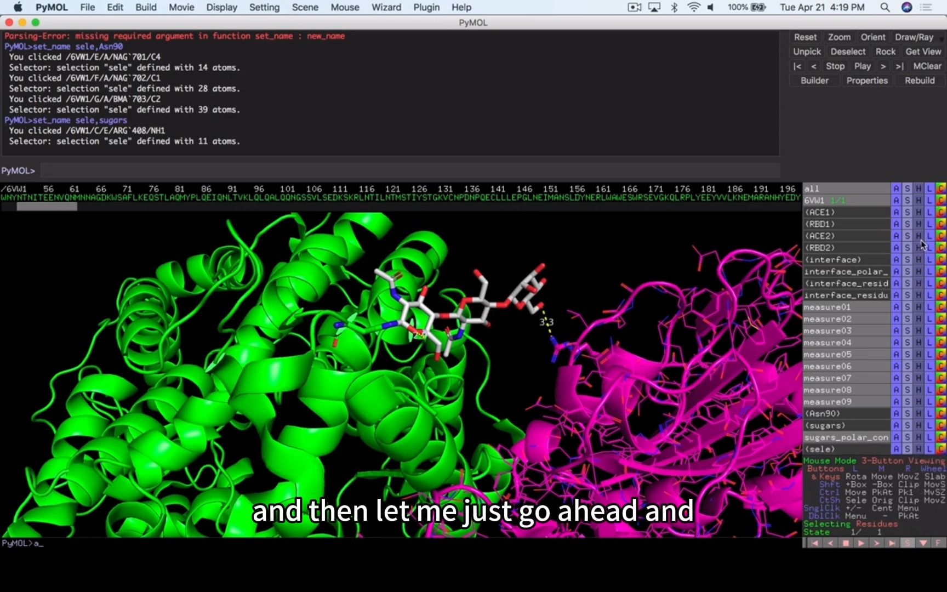Open Show menu for measure04 object

pos(908,343)
